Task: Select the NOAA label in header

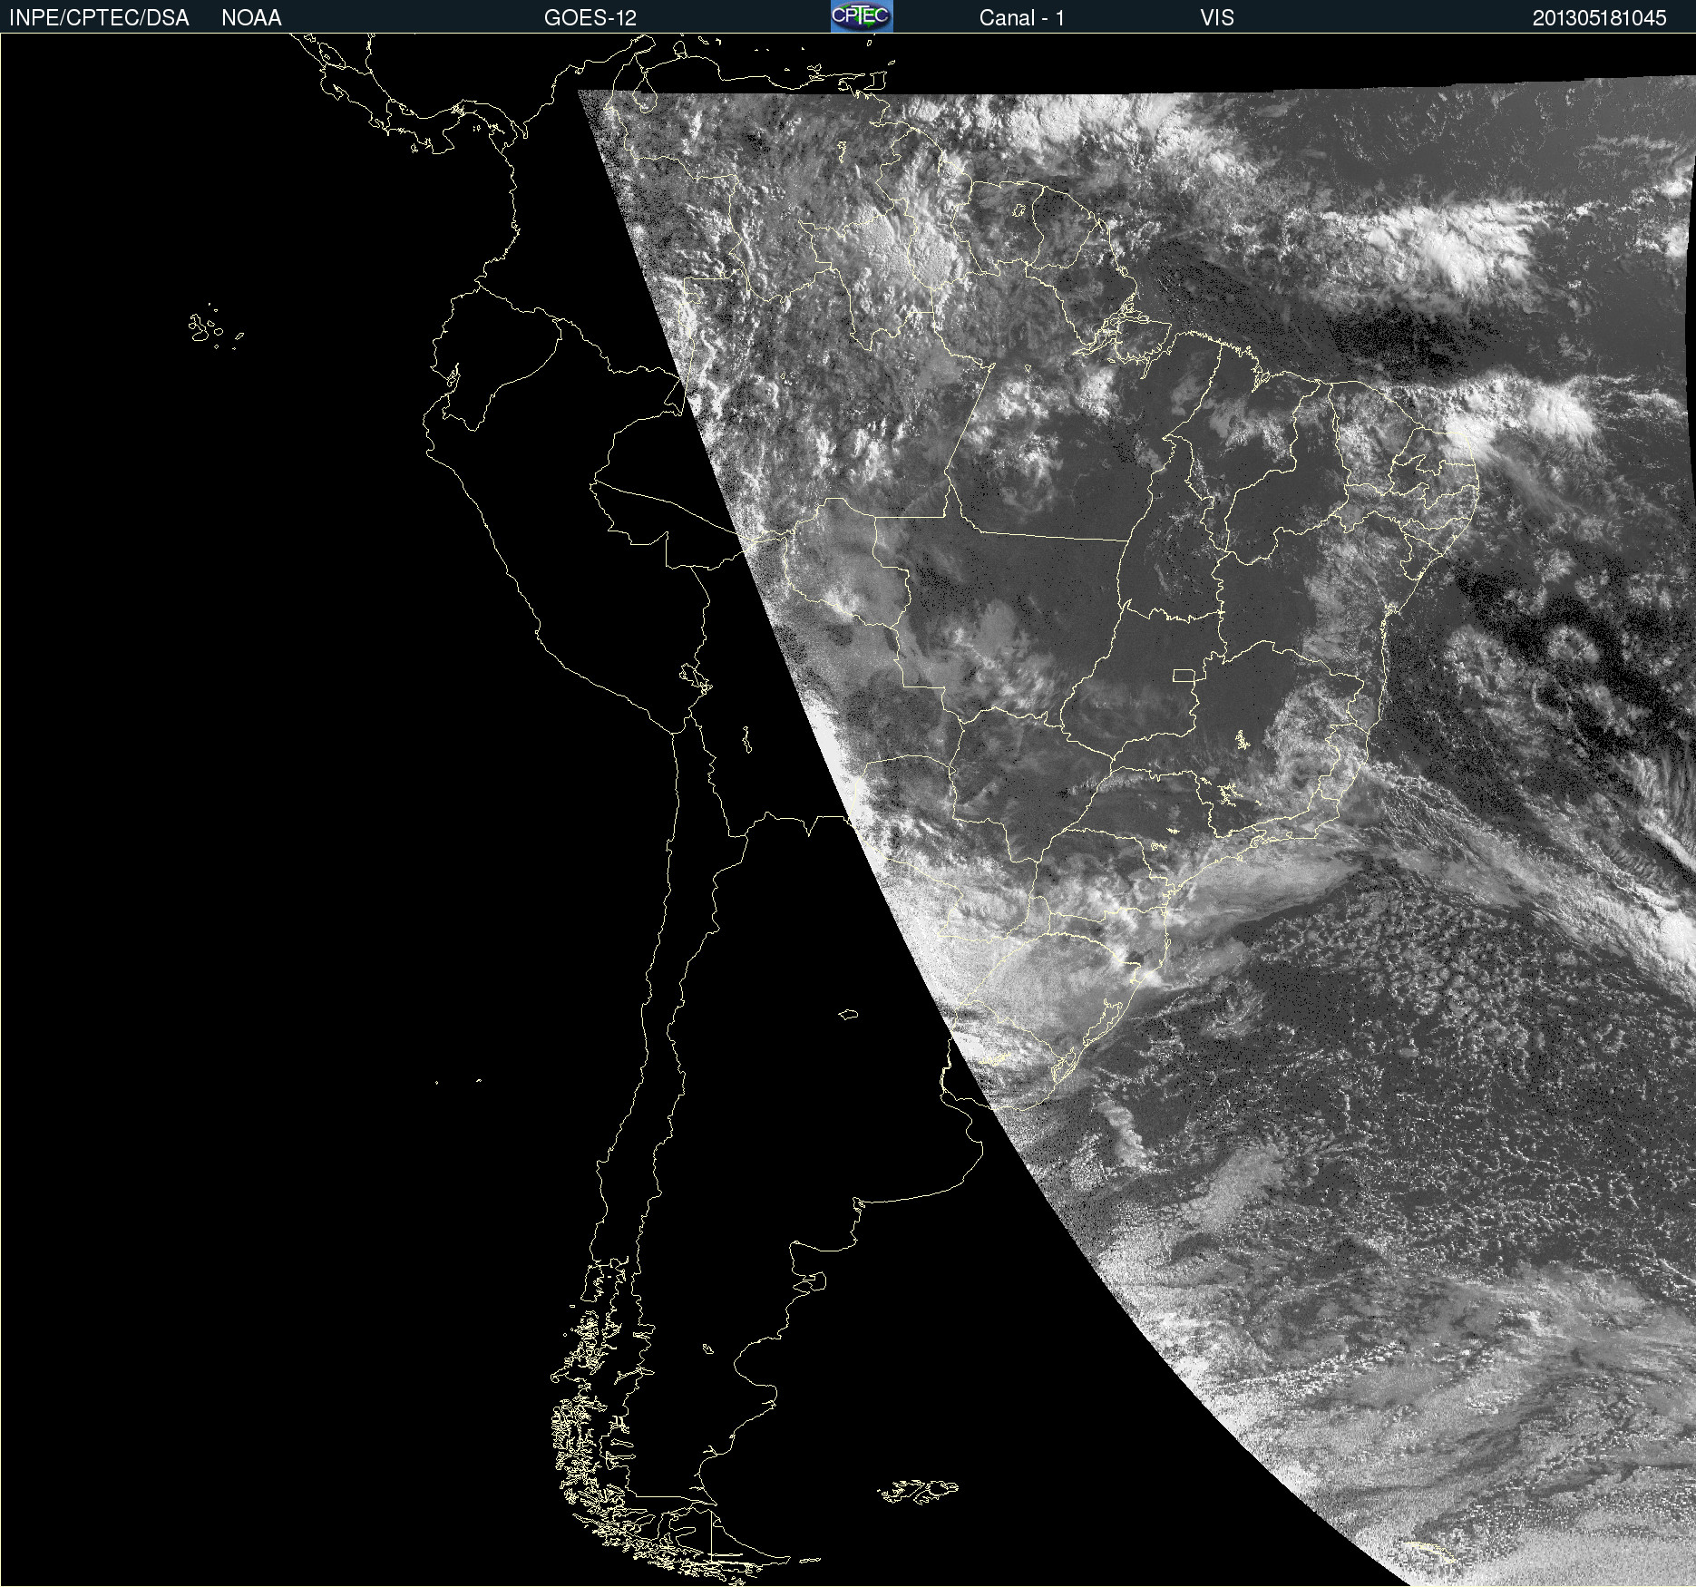Action: coord(251,18)
